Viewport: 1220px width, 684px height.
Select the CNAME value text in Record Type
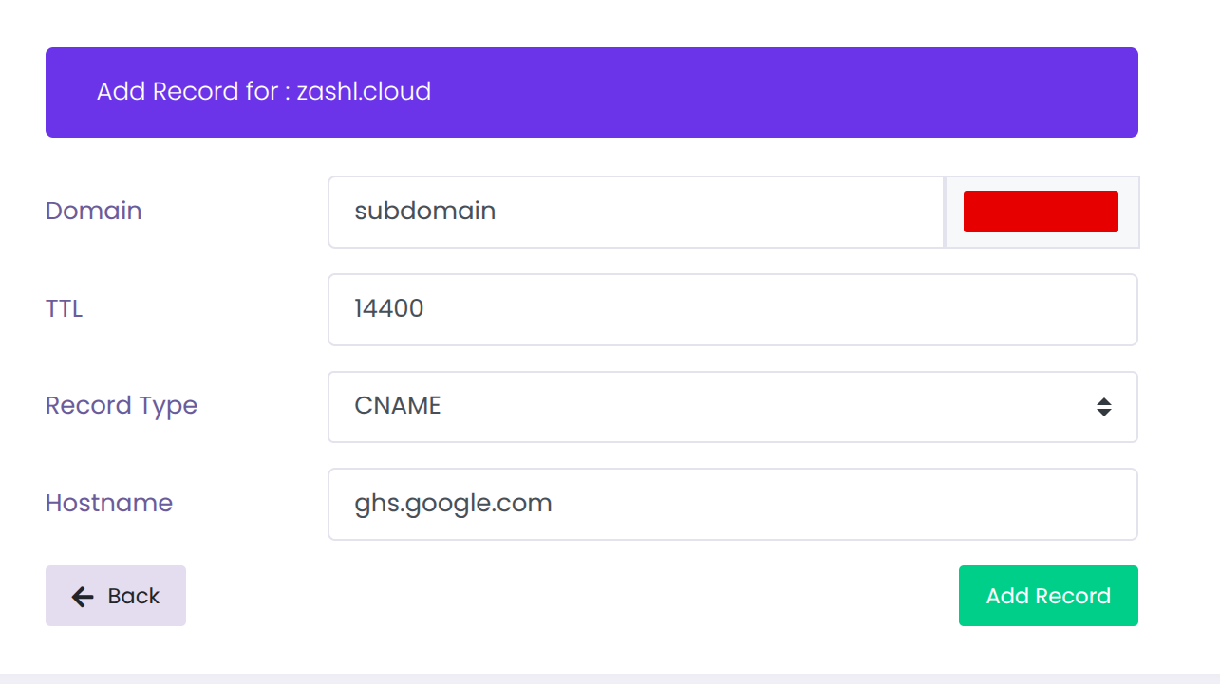coord(398,406)
